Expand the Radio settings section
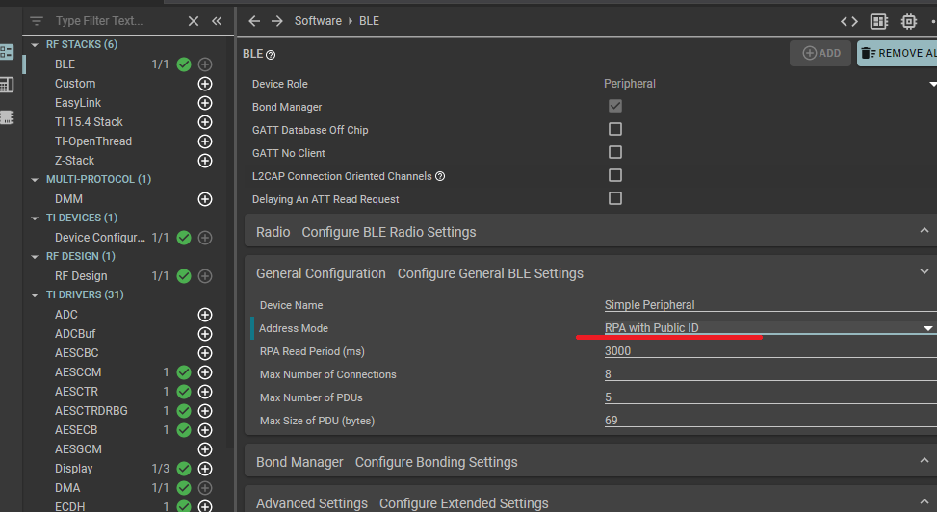The height and width of the screenshot is (512, 937). click(924, 231)
